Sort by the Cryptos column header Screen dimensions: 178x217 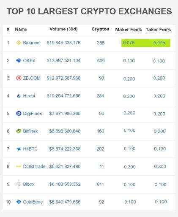pyautogui.click(x=100, y=29)
